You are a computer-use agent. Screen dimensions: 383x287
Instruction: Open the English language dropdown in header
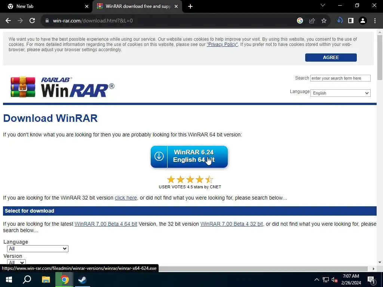click(340, 93)
